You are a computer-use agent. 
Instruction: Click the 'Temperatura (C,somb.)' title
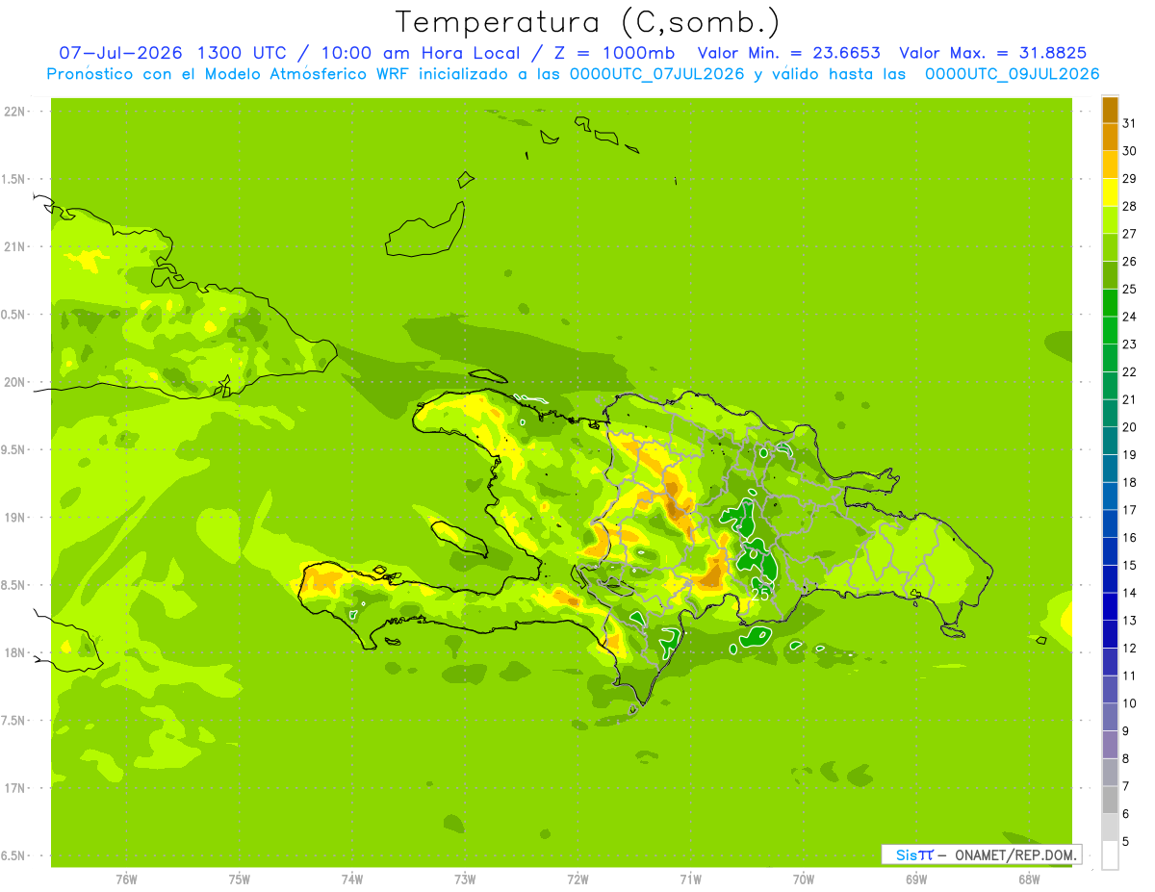point(587,21)
